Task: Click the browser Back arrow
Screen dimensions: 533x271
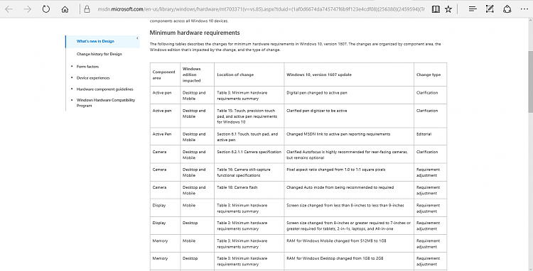Action: click(x=9, y=9)
